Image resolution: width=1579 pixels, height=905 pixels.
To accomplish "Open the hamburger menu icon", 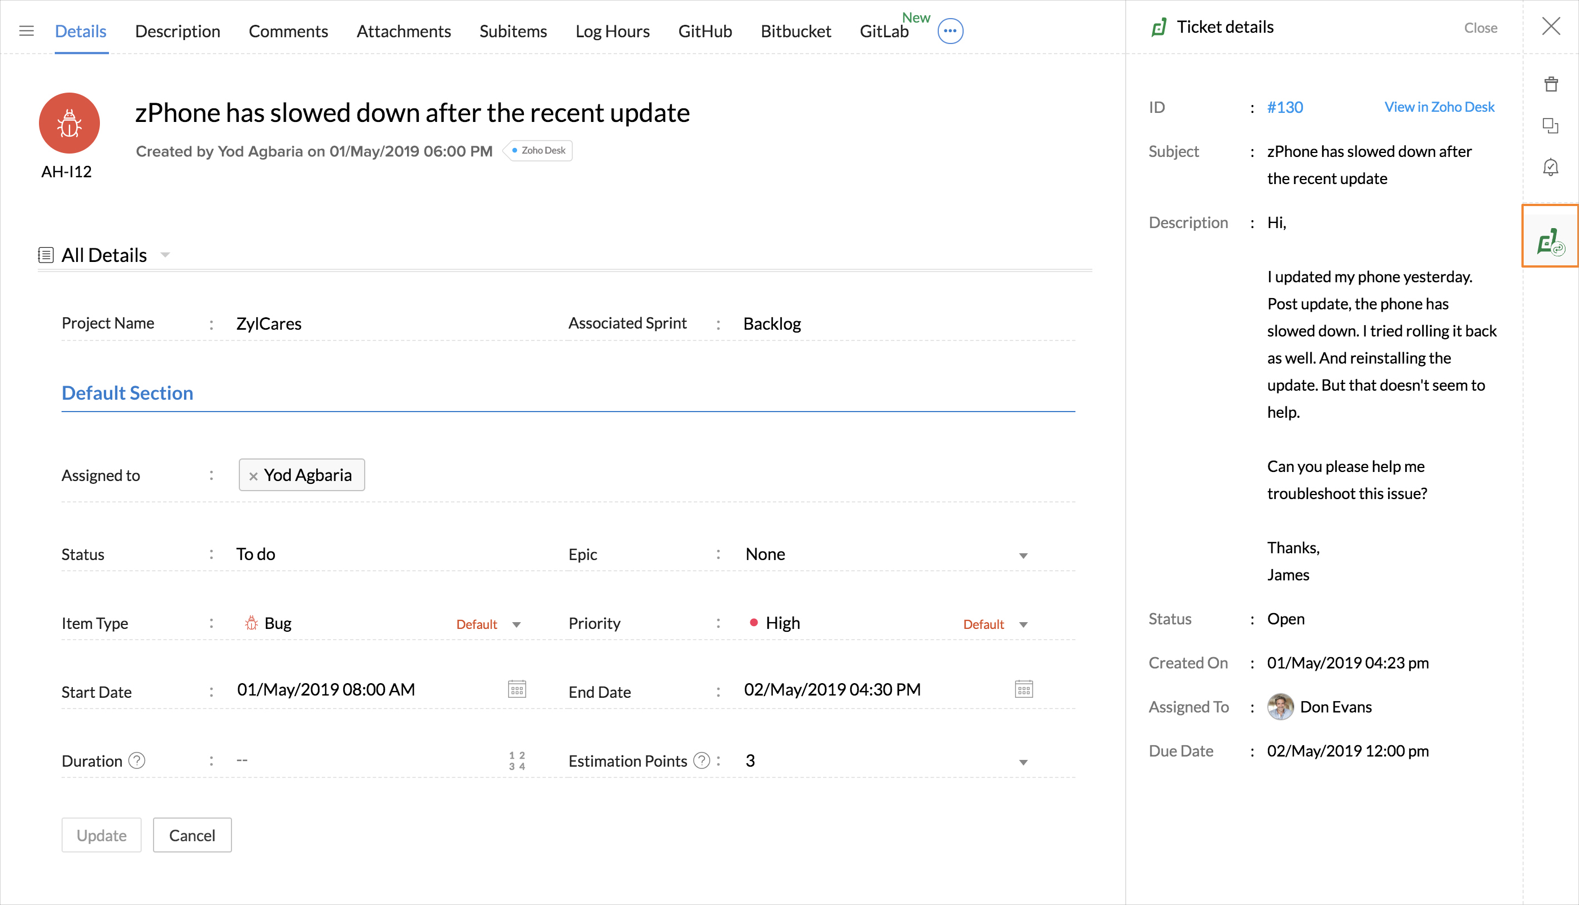I will (x=26, y=30).
